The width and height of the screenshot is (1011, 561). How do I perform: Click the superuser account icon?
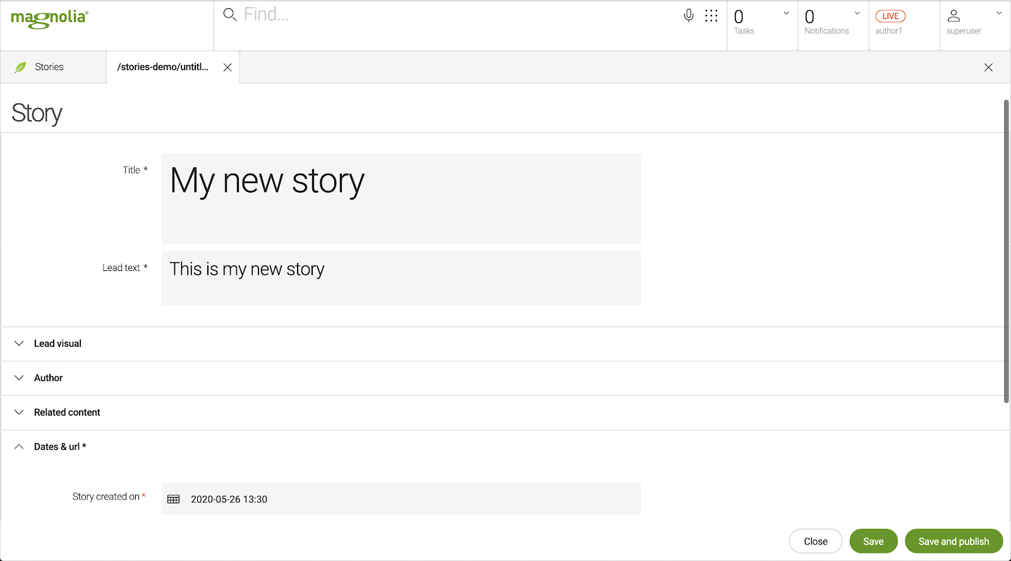click(x=955, y=15)
